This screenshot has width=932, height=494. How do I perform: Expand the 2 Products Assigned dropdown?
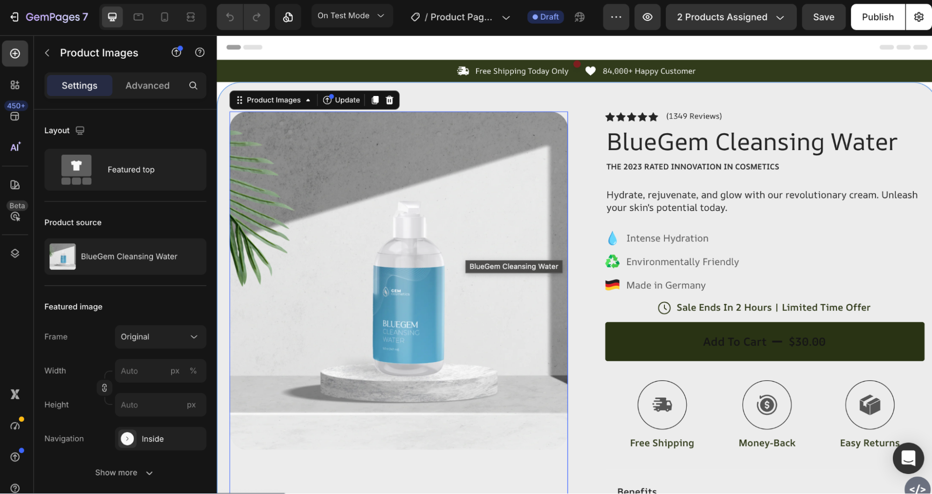(731, 17)
